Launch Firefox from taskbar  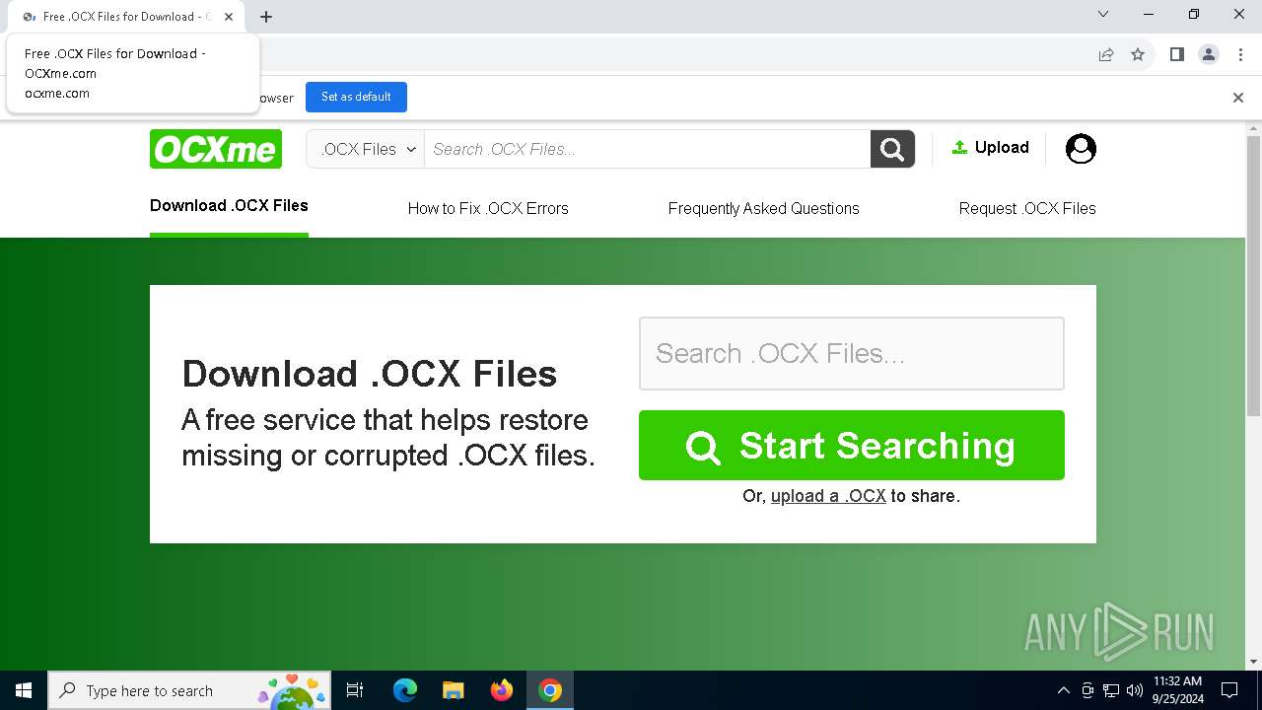coord(502,690)
